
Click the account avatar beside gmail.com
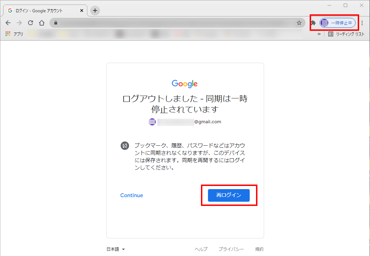(x=152, y=122)
